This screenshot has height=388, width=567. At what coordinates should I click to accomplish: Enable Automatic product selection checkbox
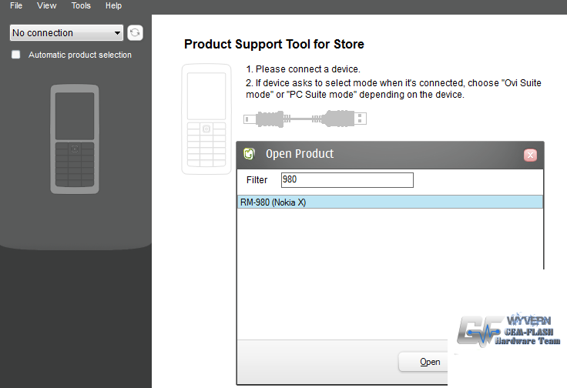16,55
